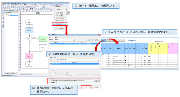The width and height of the screenshot is (180, 97).
Task: Open the BPR+ menu
Action: 56,5
